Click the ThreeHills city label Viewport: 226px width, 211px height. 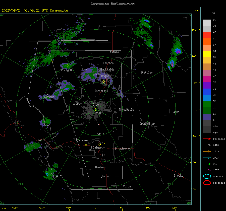[x=126, y=110]
